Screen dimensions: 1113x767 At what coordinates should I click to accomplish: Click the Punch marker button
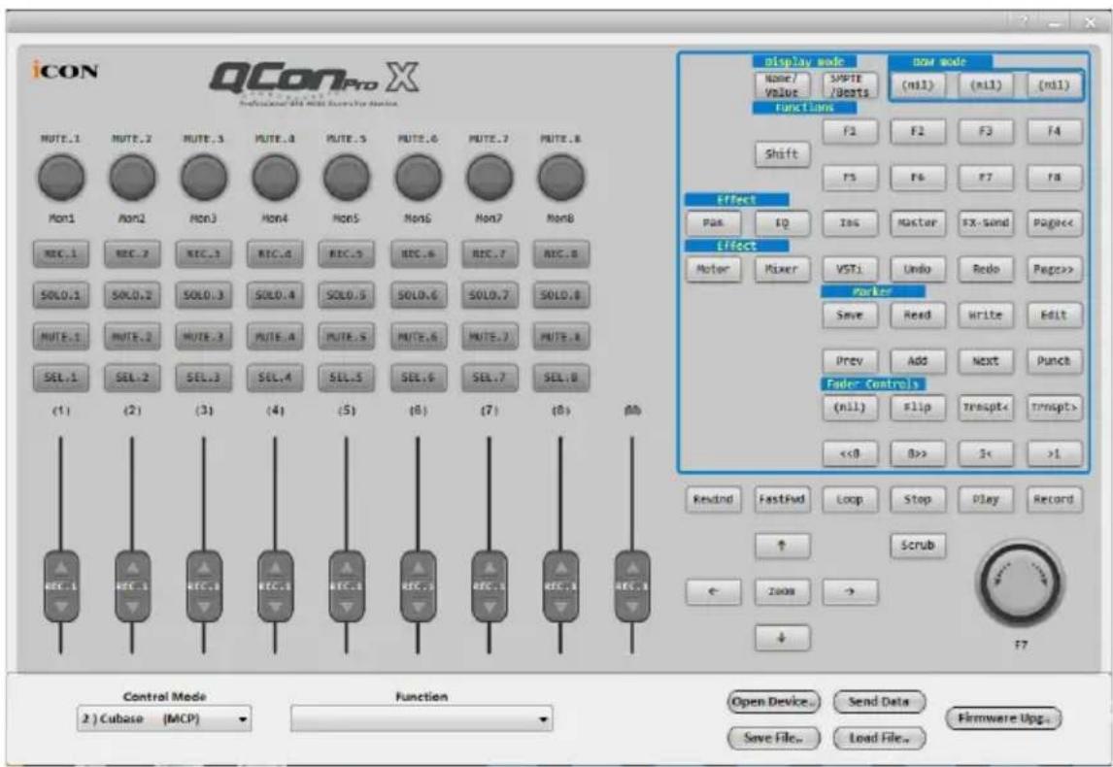point(1054,361)
